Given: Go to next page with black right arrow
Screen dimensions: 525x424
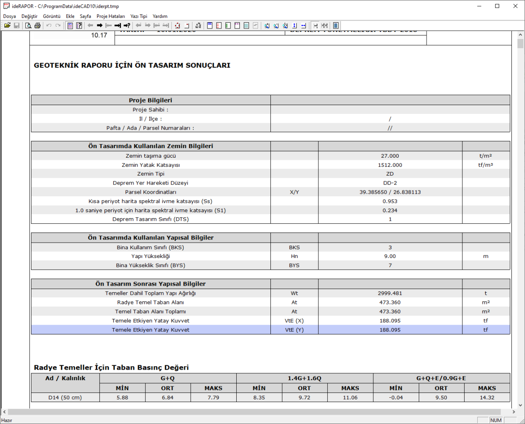Looking at the screenshot, I should tap(99, 25).
